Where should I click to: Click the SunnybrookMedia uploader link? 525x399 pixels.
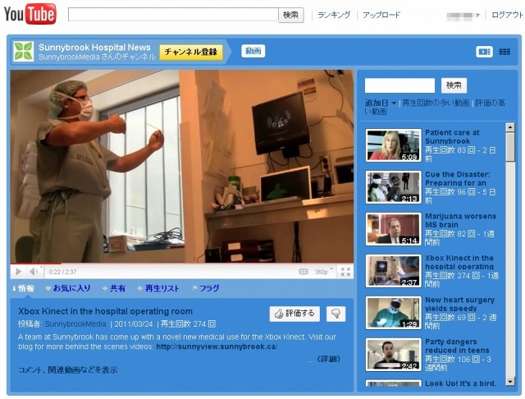75,324
